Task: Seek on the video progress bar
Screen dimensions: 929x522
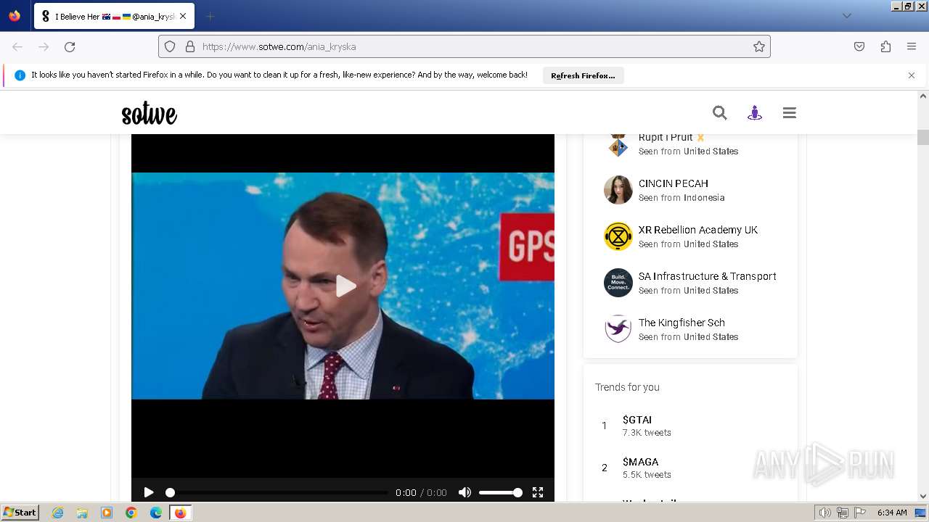Action: coord(277,492)
